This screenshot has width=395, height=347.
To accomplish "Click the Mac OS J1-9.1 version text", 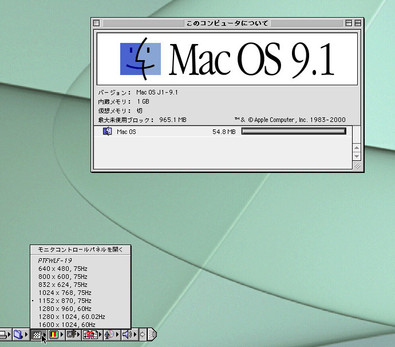I will pos(157,93).
